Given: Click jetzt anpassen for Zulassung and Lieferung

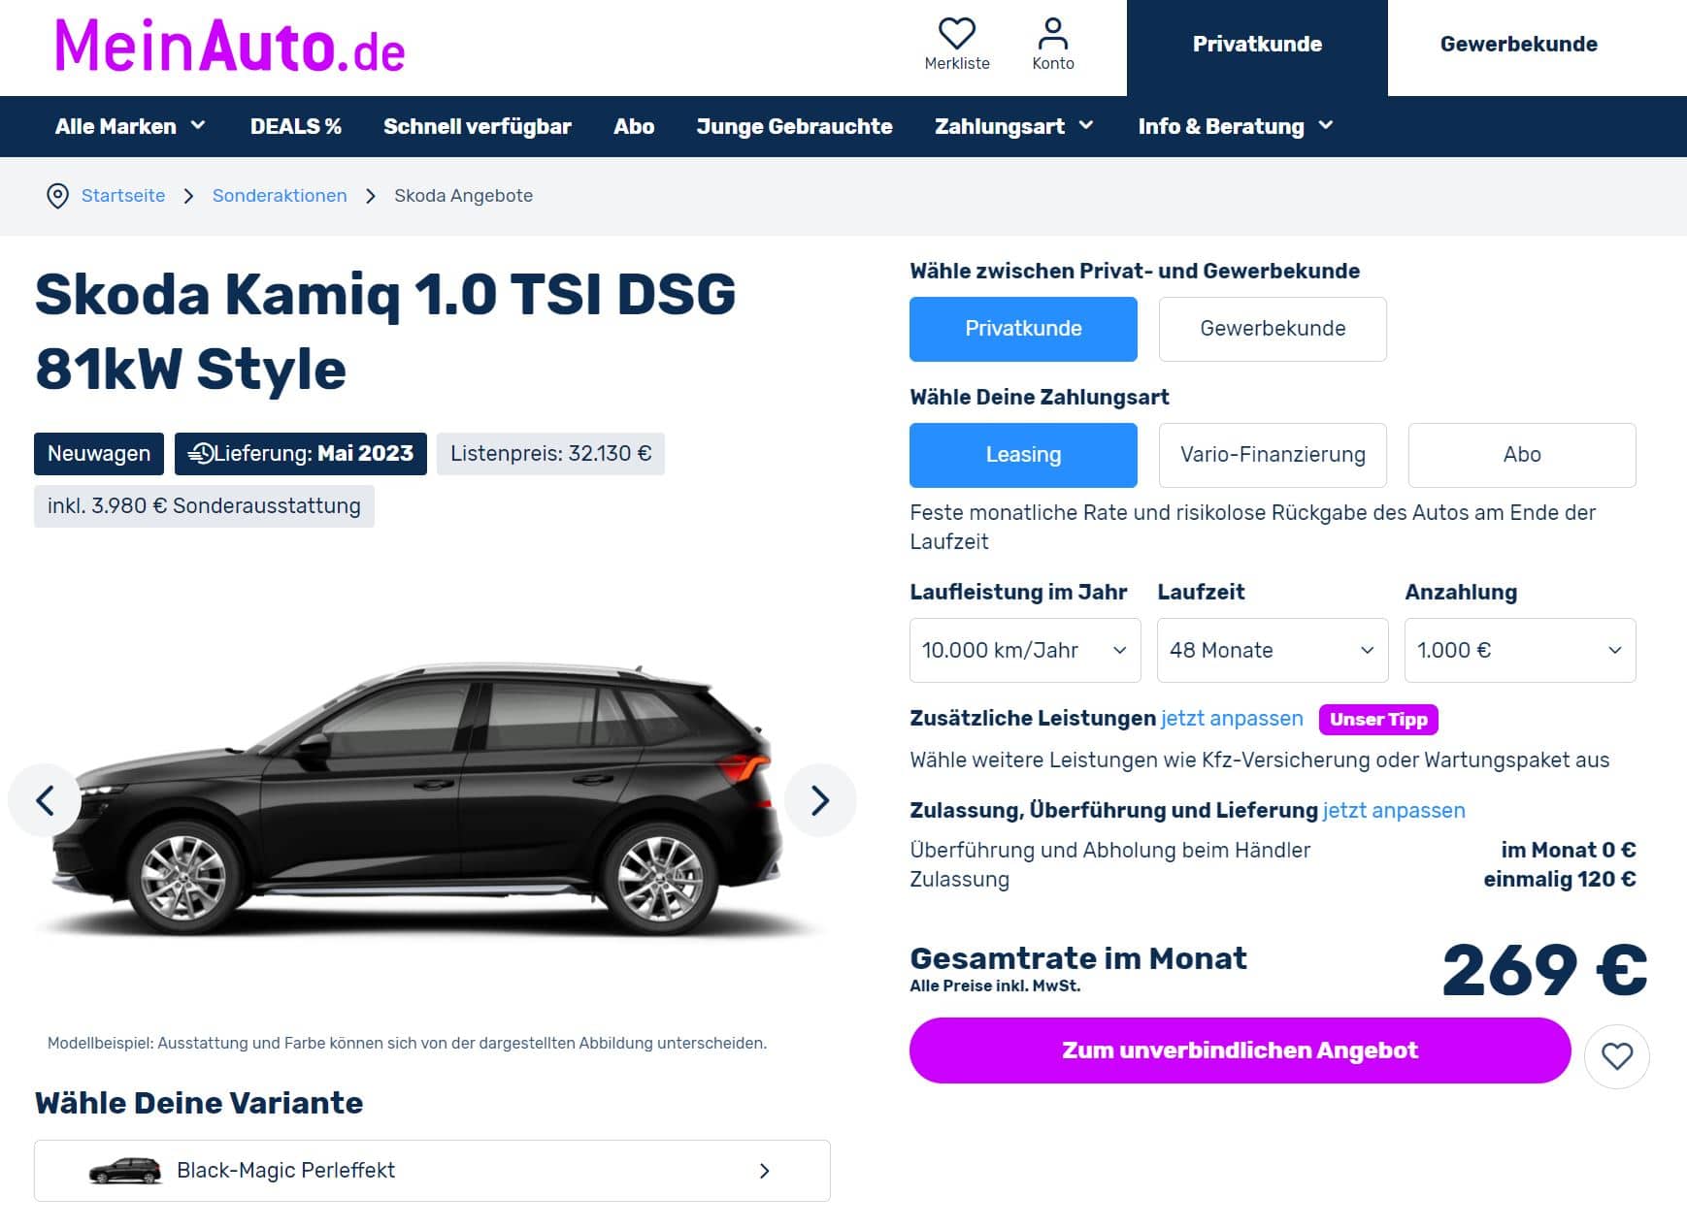Looking at the screenshot, I should pos(1394,811).
